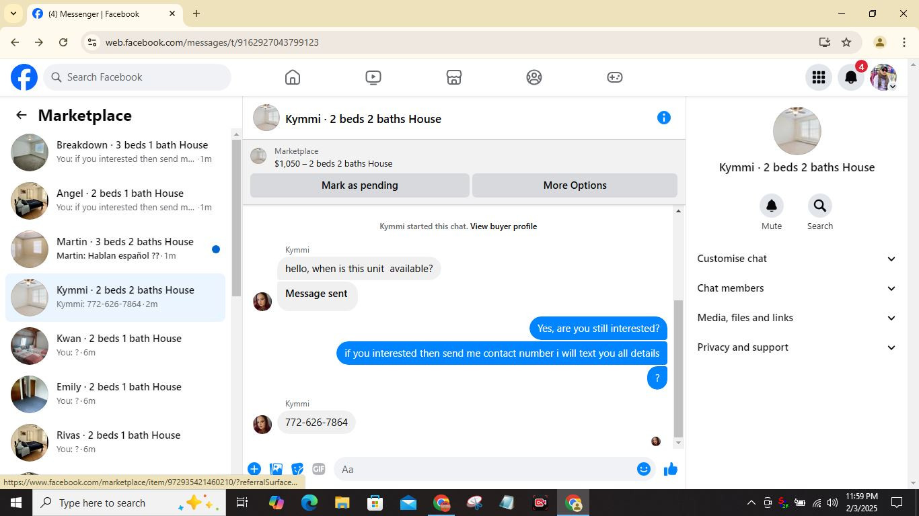Open the Emily 2 beds 1 bath chat
This screenshot has height=516, width=919.
[x=116, y=394]
